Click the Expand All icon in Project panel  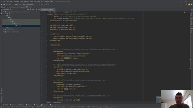click(30, 9)
